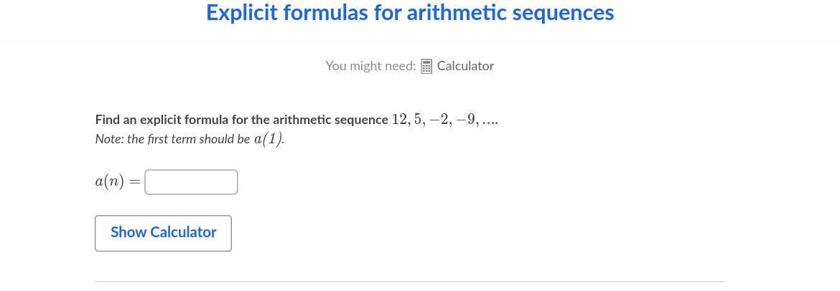Click the Calculator label text

(465, 66)
